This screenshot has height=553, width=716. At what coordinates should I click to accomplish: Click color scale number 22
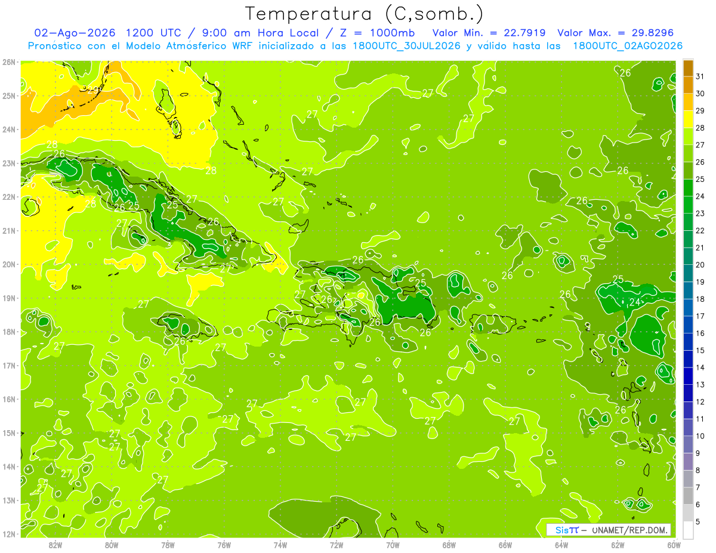(700, 230)
